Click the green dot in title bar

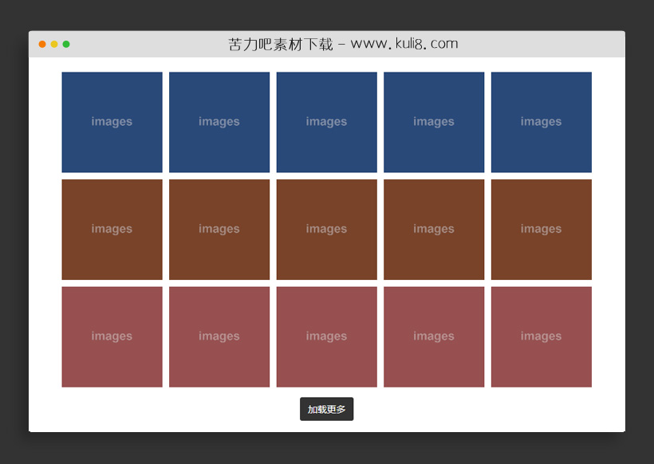[66, 45]
